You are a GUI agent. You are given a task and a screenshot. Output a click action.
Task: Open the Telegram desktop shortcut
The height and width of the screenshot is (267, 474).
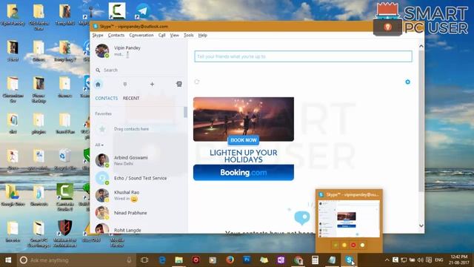[x=142, y=11]
